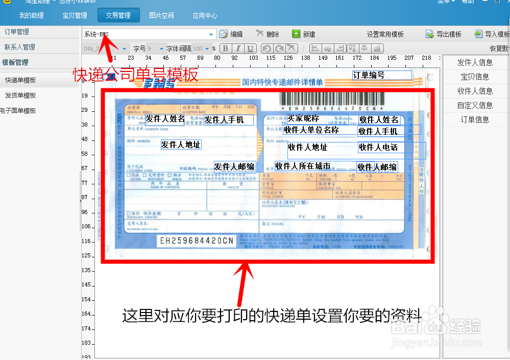Toggle italic with the I button

tap(238, 49)
